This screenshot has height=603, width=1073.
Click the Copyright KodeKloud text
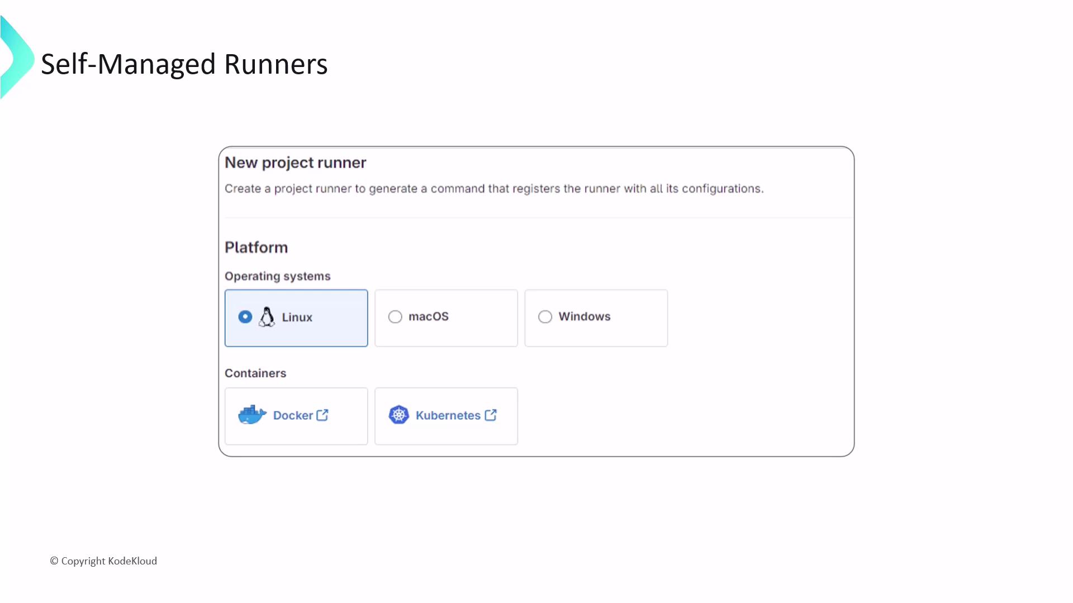(x=104, y=561)
